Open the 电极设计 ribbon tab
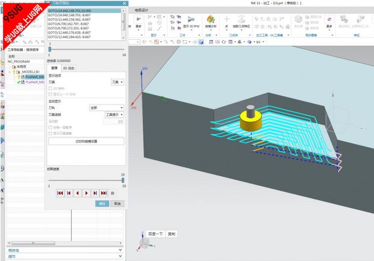This screenshot has width=374, height=261. [141, 10]
